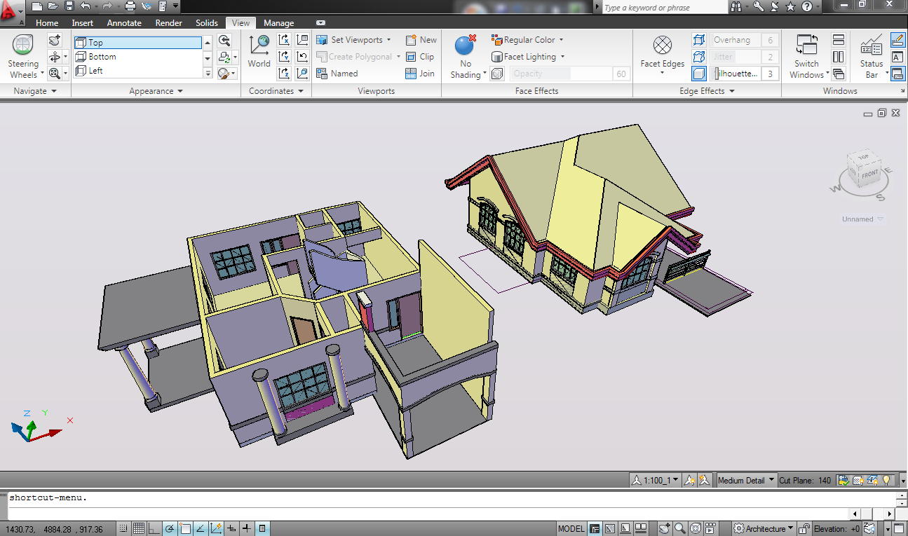Image resolution: width=908 pixels, height=536 pixels.
Task: Select the Left view in the list
Action: [137, 71]
